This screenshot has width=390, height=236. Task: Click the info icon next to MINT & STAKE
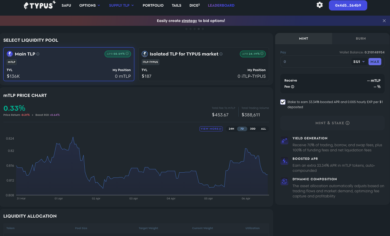coord(347,123)
